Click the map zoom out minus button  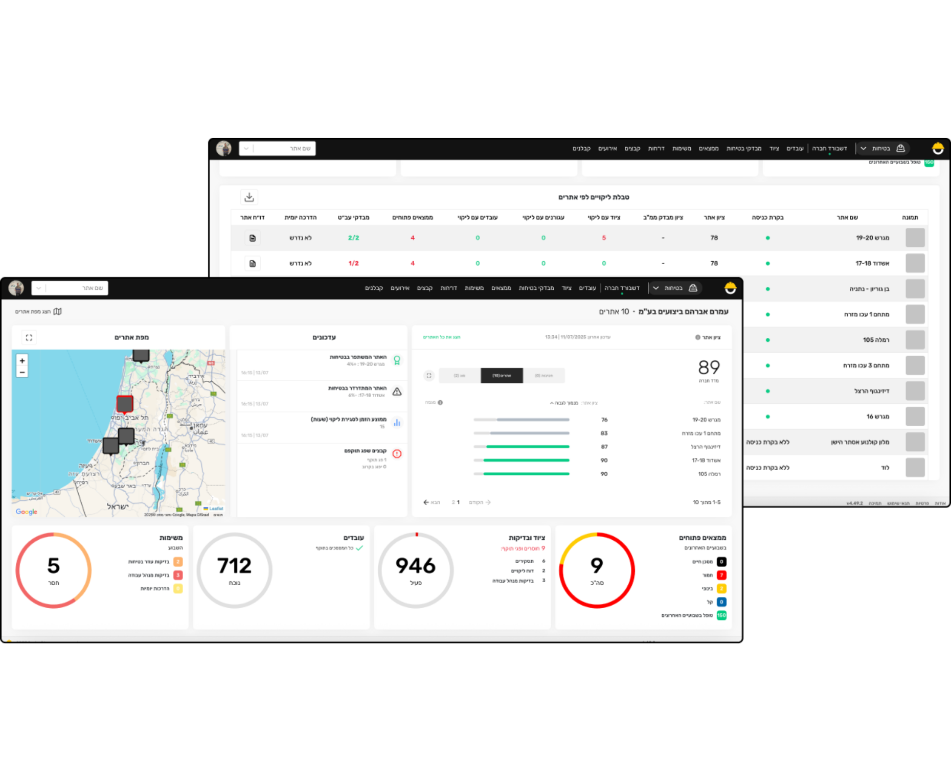[x=22, y=372]
